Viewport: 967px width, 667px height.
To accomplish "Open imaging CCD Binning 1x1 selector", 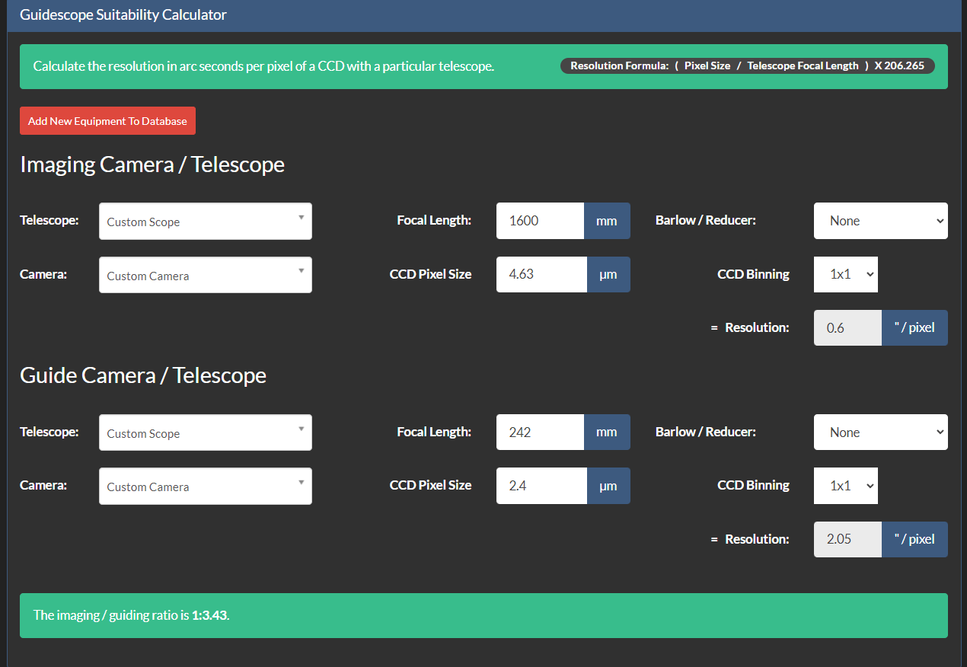I will coord(845,274).
